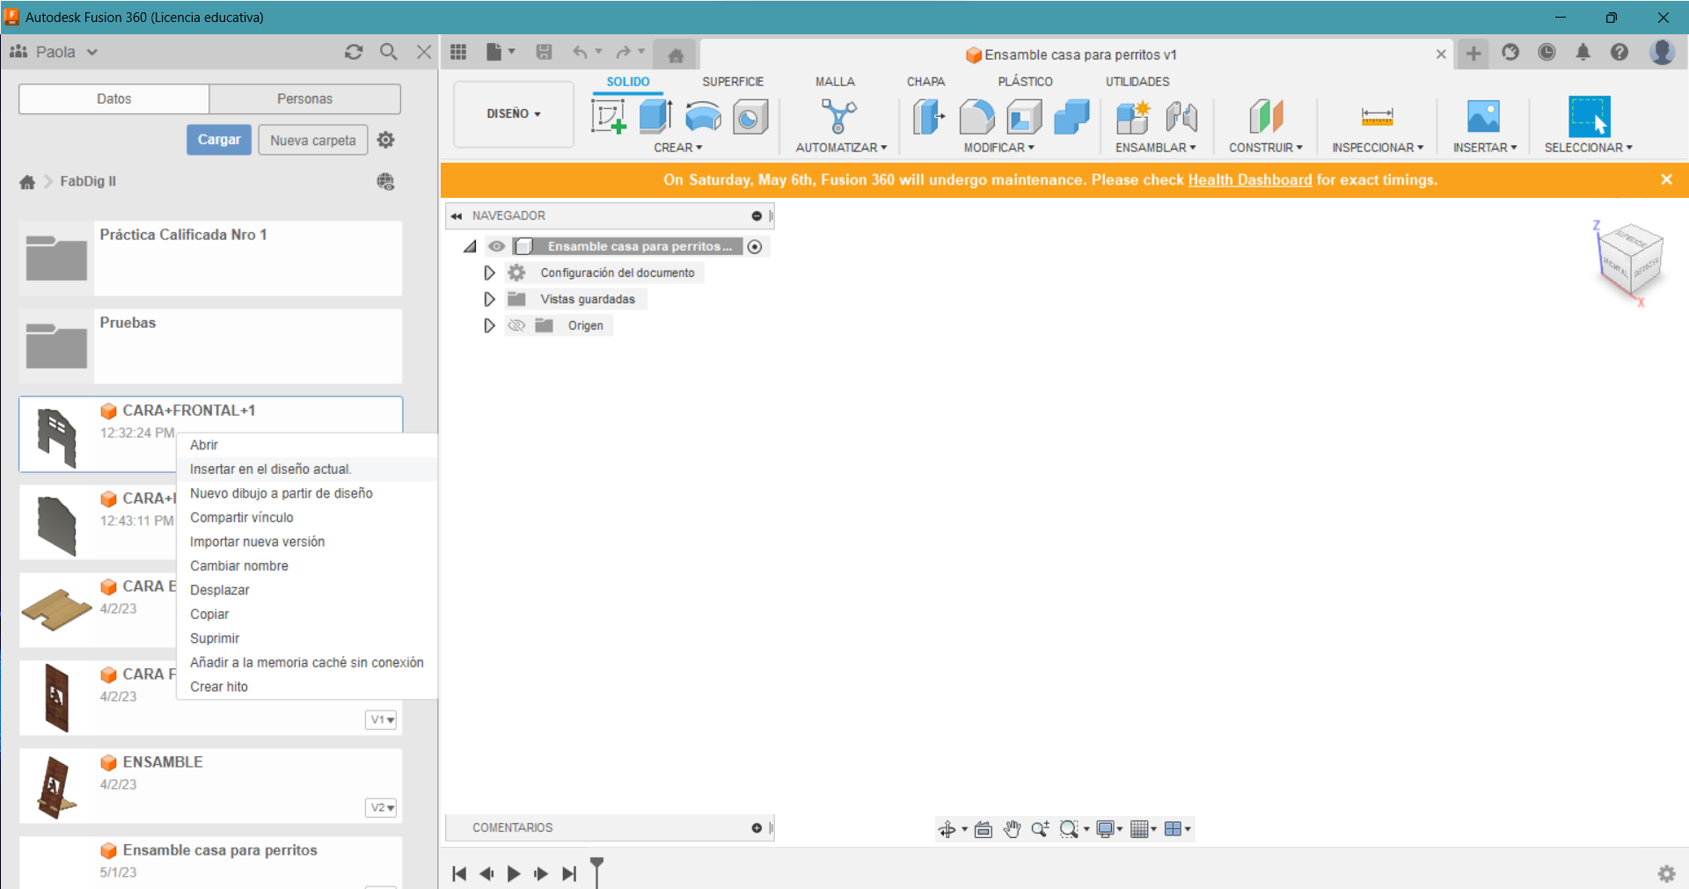Click the Hole tool icon

(x=750, y=116)
